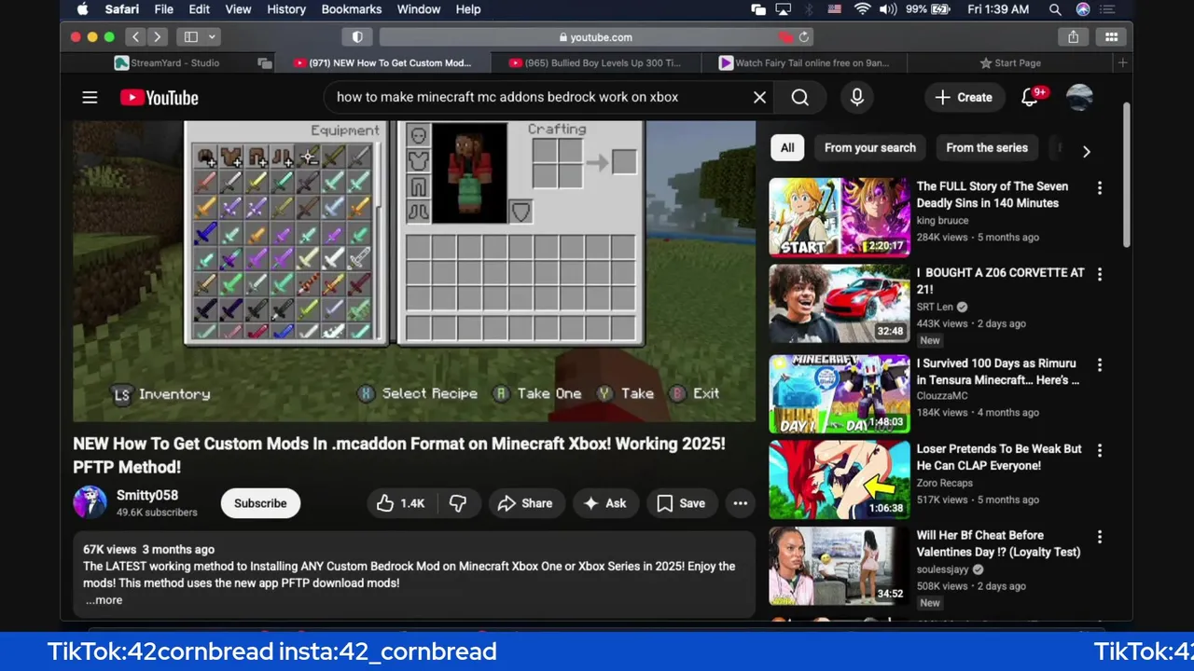1194x671 pixels.
Task: Click the Create button
Action: click(964, 97)
